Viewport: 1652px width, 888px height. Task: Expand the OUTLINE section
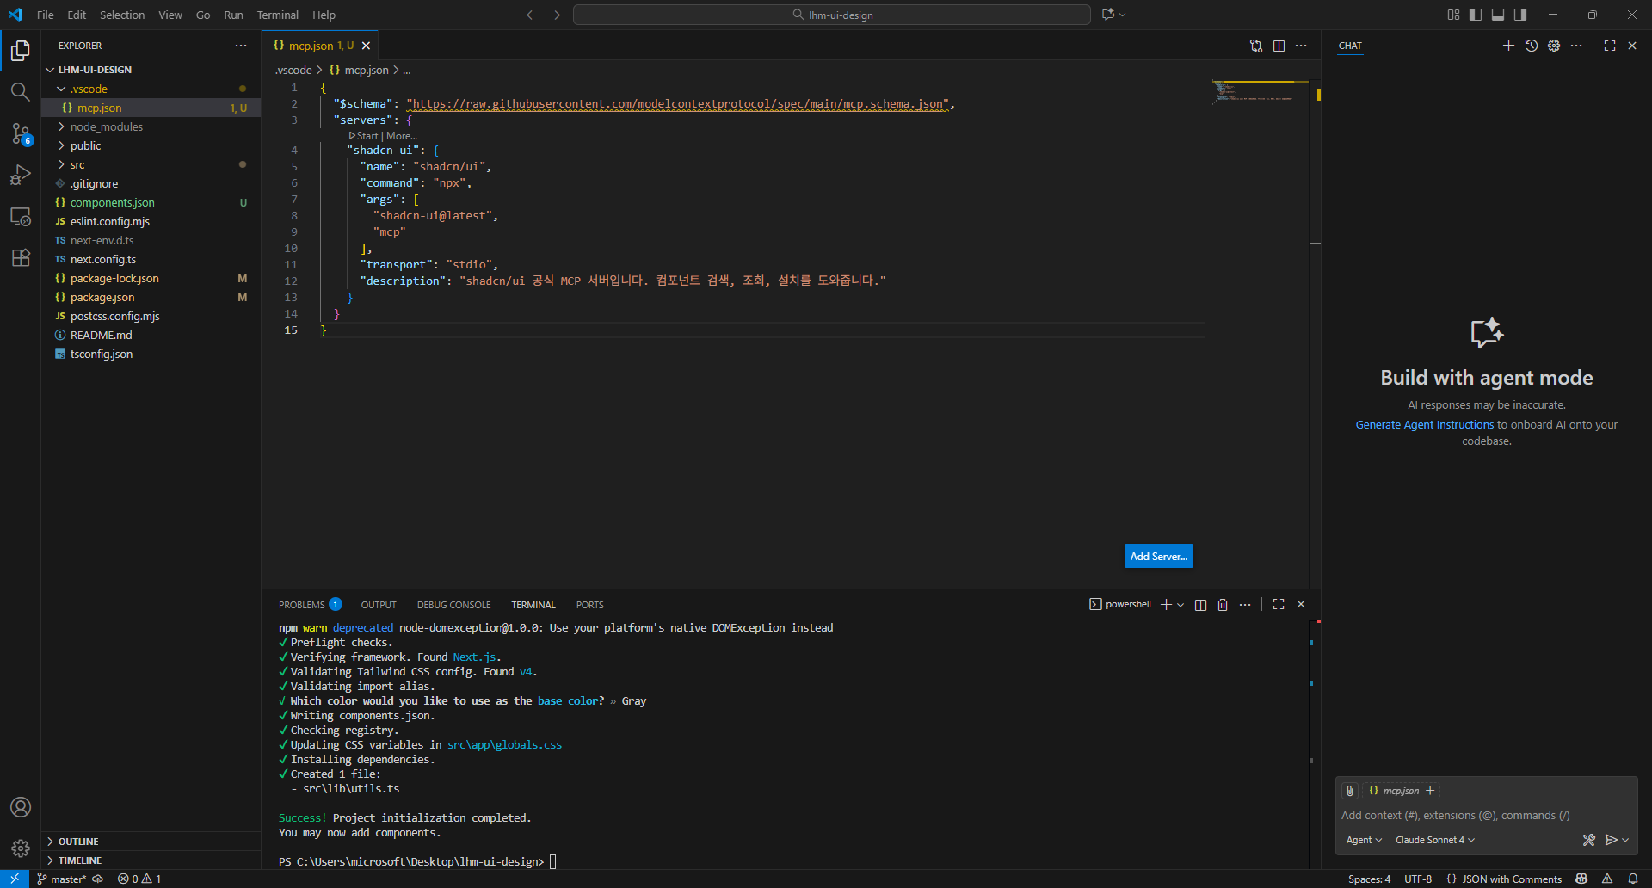(x=78, y=842)
